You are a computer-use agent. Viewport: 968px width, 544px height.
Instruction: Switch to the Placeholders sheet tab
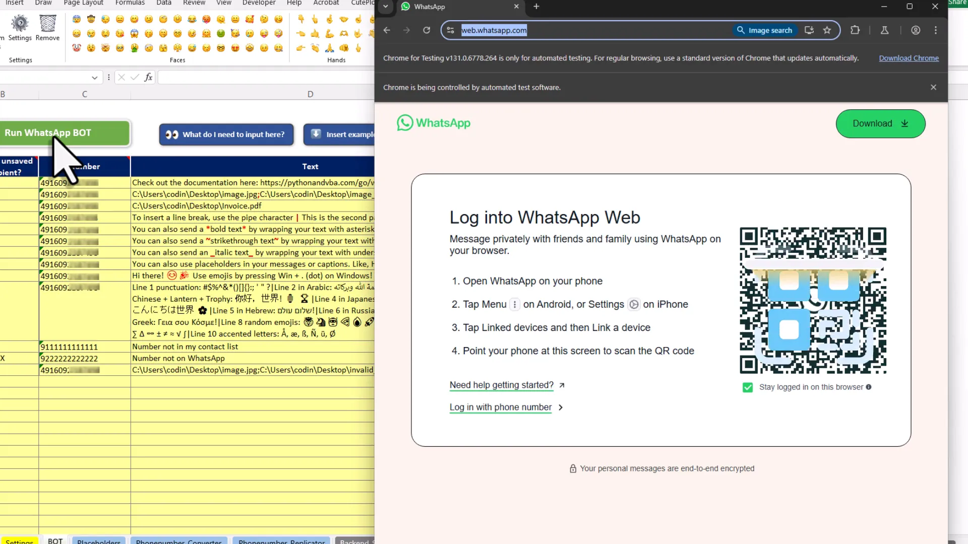pos(99,541)
